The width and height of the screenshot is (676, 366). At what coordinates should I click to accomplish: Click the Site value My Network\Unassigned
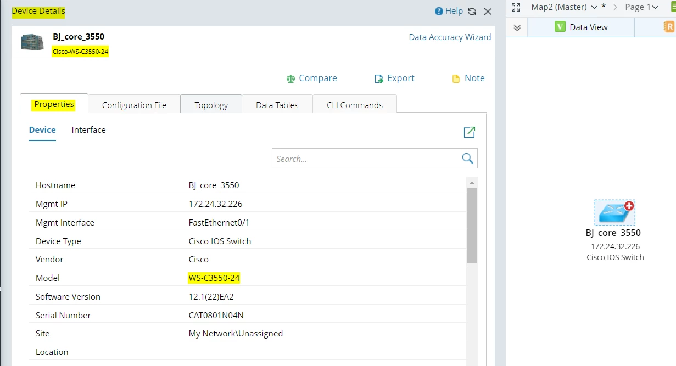pyautogui.click(x=236, y=334)
